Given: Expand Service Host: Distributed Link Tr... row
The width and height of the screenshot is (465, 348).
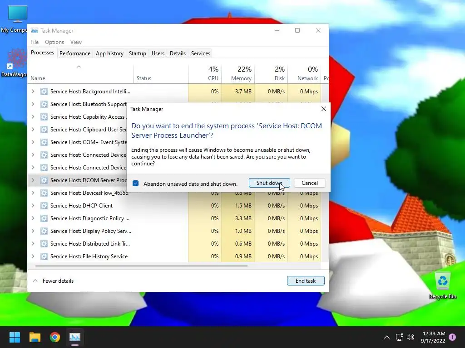Looking at the screenshot, I should (33, 244).
